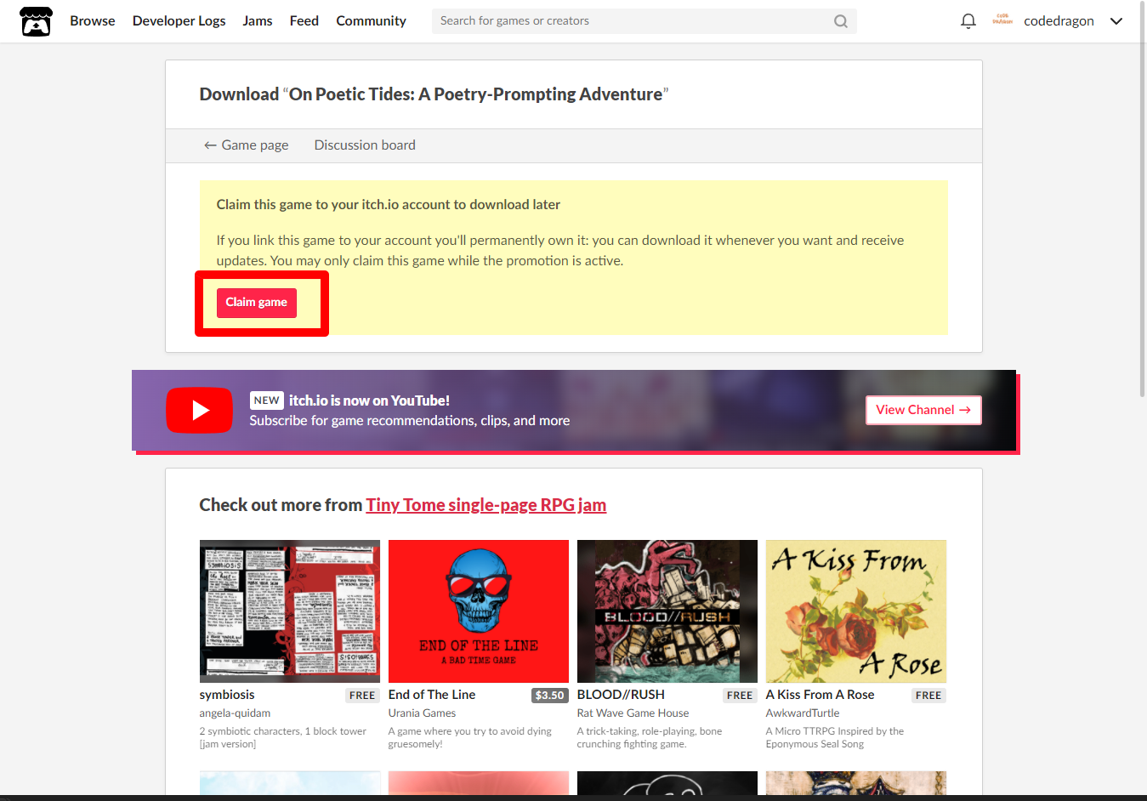This screenshot has width=1147, height=801.
Task: Click the FREE tag next to BLOOD//RUSH
Action: pos(740,696)
